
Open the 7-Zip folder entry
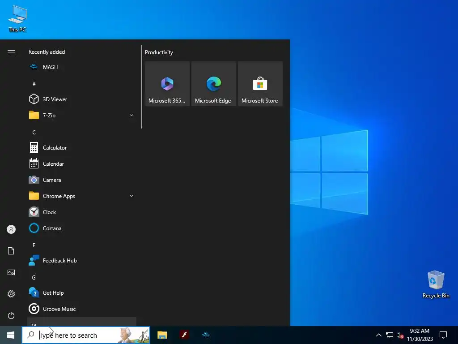click(x=82, y=115)
